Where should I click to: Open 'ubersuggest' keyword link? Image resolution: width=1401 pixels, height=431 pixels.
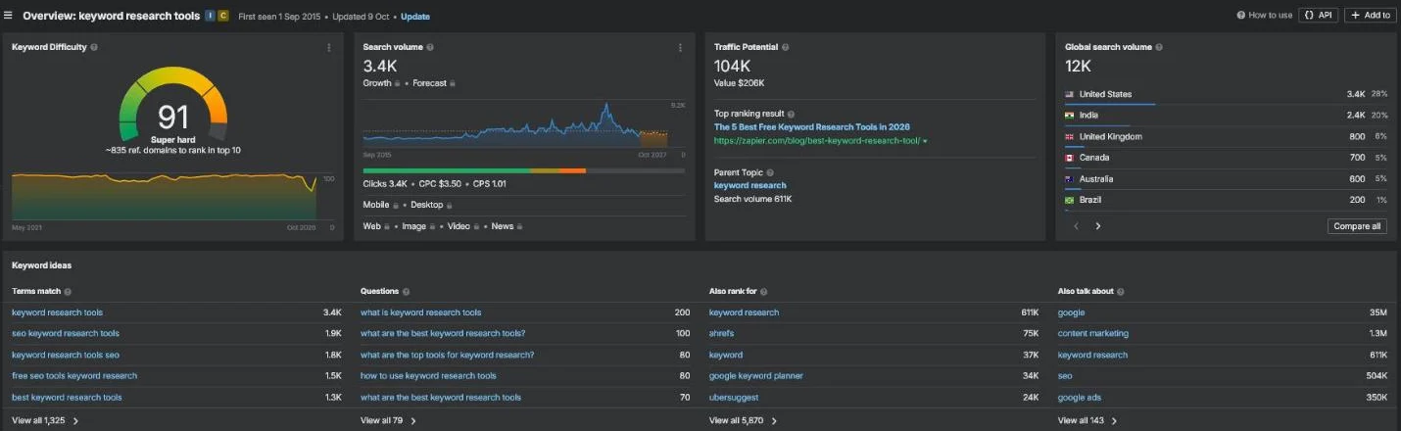pyautogui.click(x=734, y=398)
